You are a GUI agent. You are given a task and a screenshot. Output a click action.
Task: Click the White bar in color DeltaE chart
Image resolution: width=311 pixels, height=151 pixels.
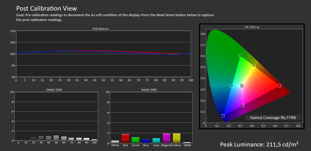[115, 142]
